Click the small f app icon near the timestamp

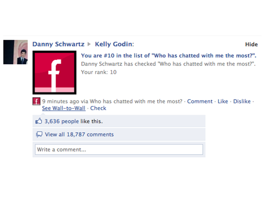pyautogui.click(x=36, y=101)
